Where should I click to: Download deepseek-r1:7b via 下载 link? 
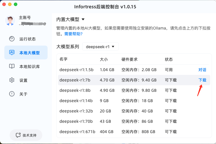(x=202, y=80)
